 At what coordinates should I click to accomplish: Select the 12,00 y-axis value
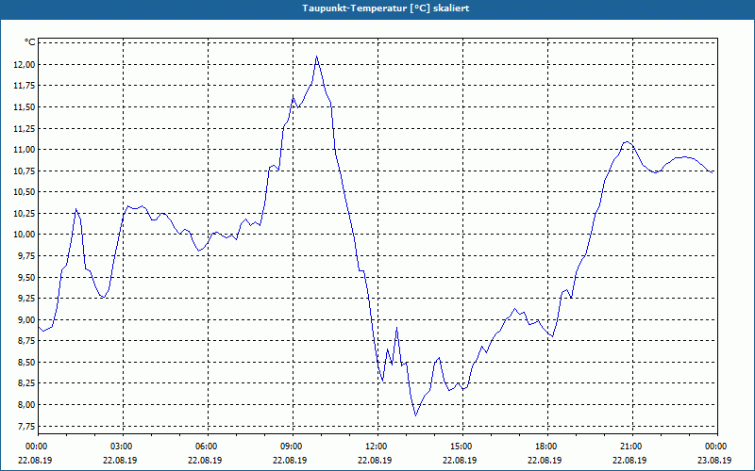point(25,64)
